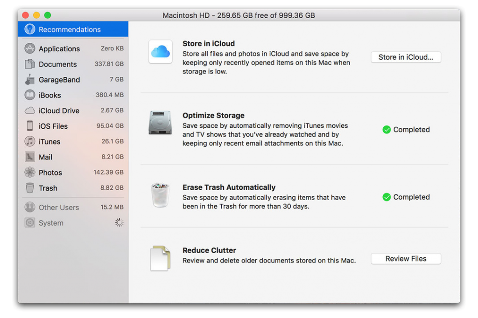Viewport: 478px width, 318px height.
Task: Click the green checkmark for Erase Trash Automatically
Action: pos(387,197)
